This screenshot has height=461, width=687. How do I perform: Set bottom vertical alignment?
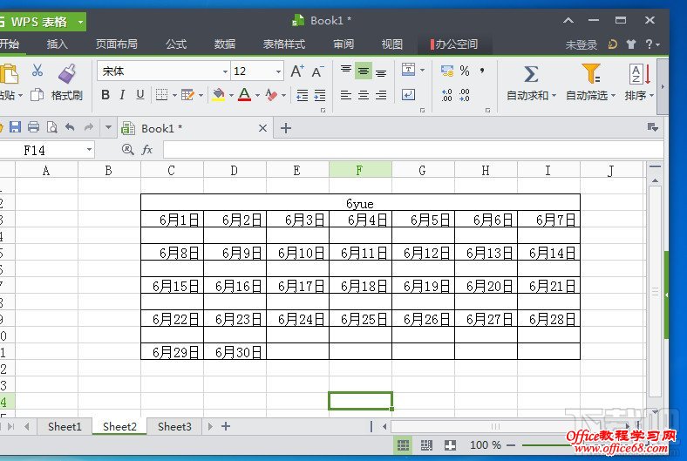tap(381, 71)
